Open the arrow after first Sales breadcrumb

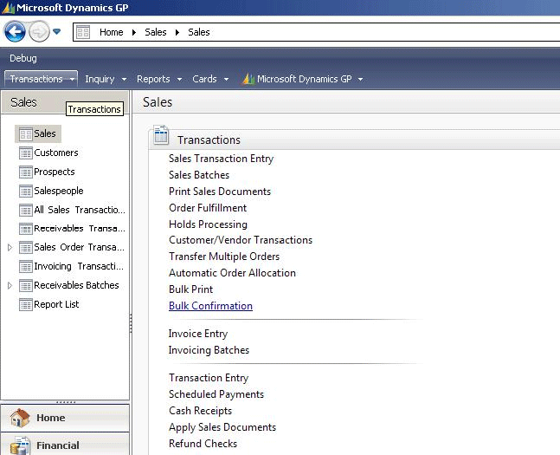point(177,32)
